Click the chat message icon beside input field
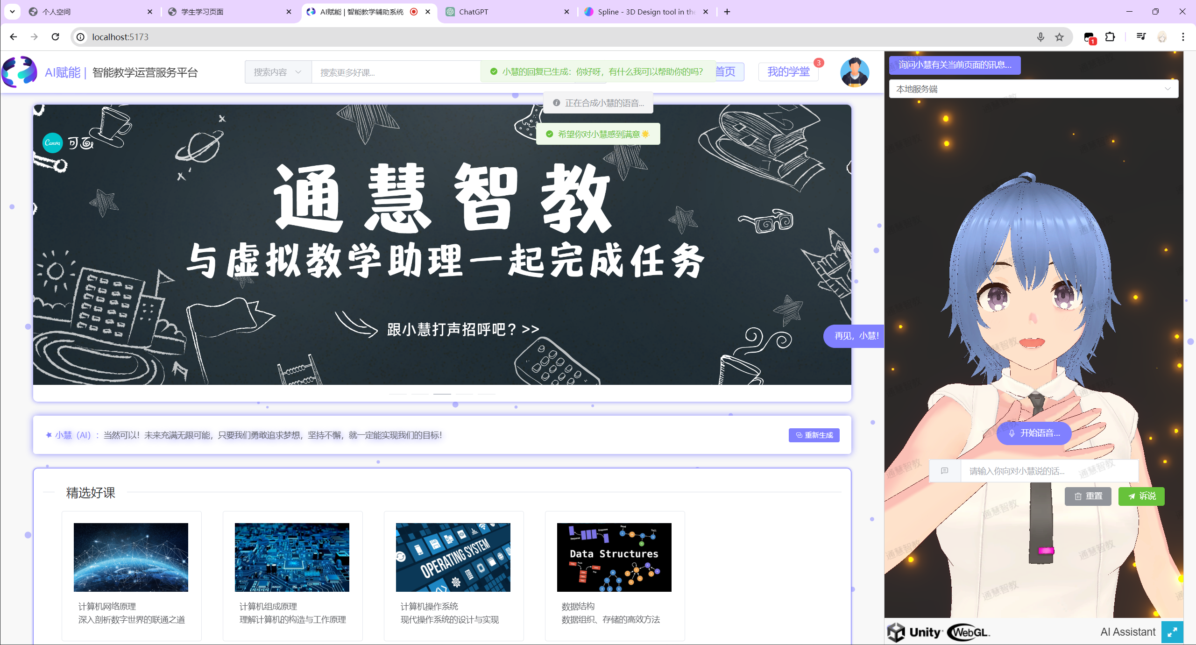This screenshot has height=645, width=1196. [944, 471]
